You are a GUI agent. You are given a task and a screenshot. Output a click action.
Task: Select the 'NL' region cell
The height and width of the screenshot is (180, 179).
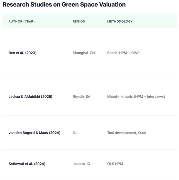tap(75, 133)
